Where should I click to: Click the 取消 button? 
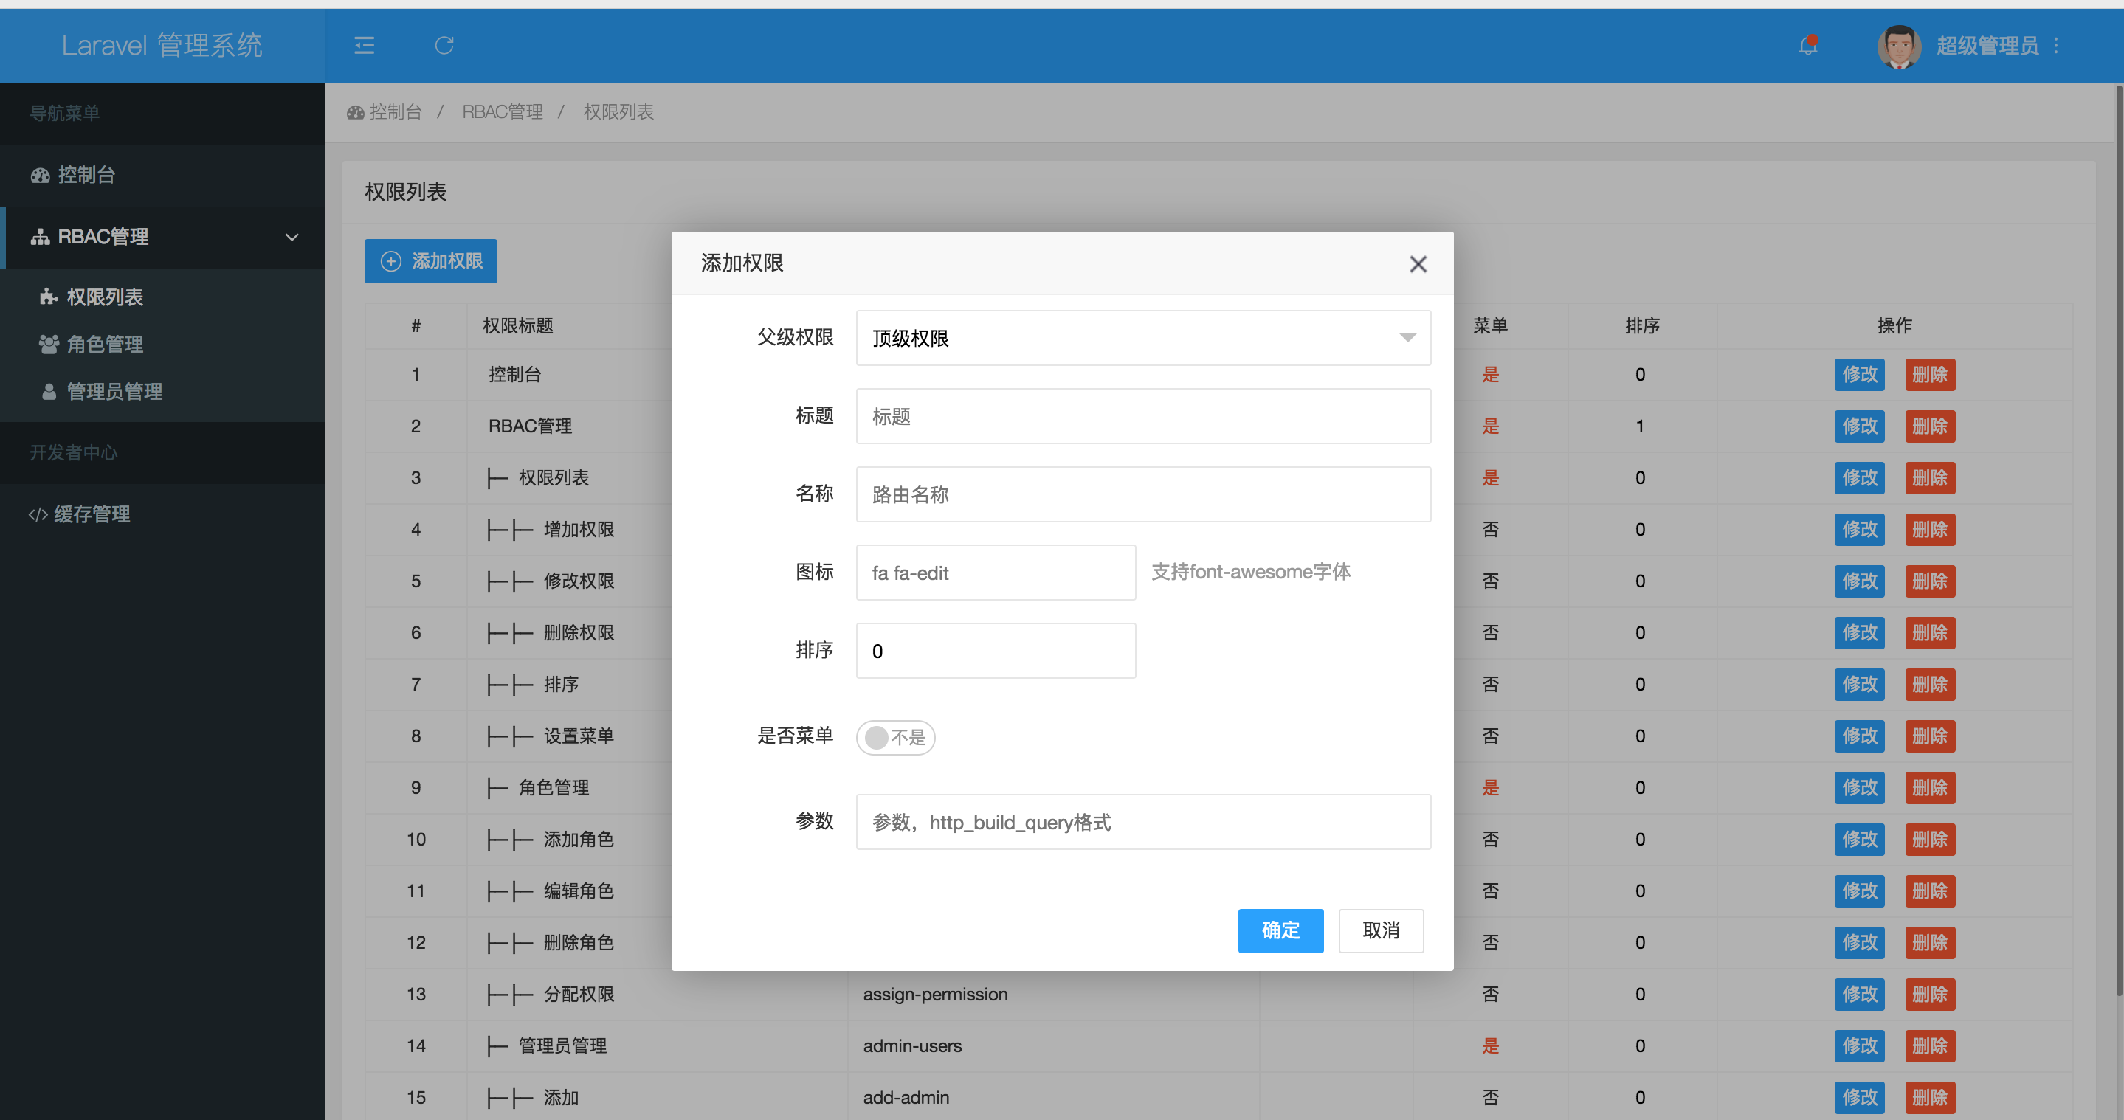(1380, 930)
